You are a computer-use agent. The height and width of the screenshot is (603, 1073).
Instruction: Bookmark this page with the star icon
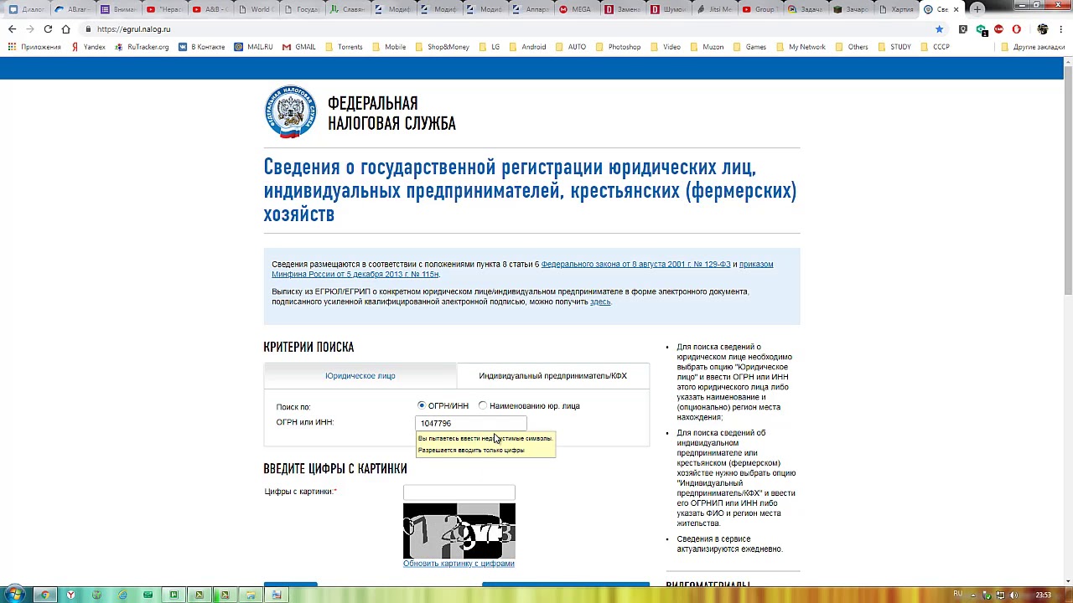939,29
